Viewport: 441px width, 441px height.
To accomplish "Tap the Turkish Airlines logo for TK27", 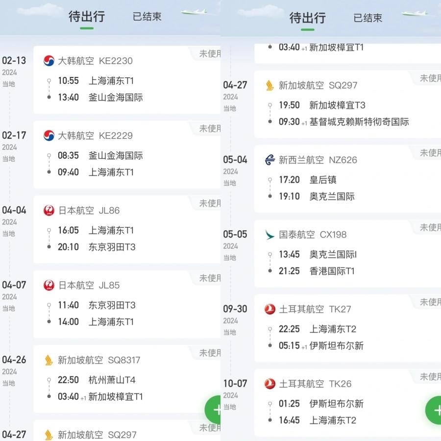I will coord(270,309).
